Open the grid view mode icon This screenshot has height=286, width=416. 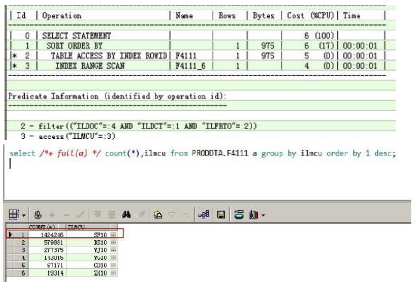coord(13,215)
